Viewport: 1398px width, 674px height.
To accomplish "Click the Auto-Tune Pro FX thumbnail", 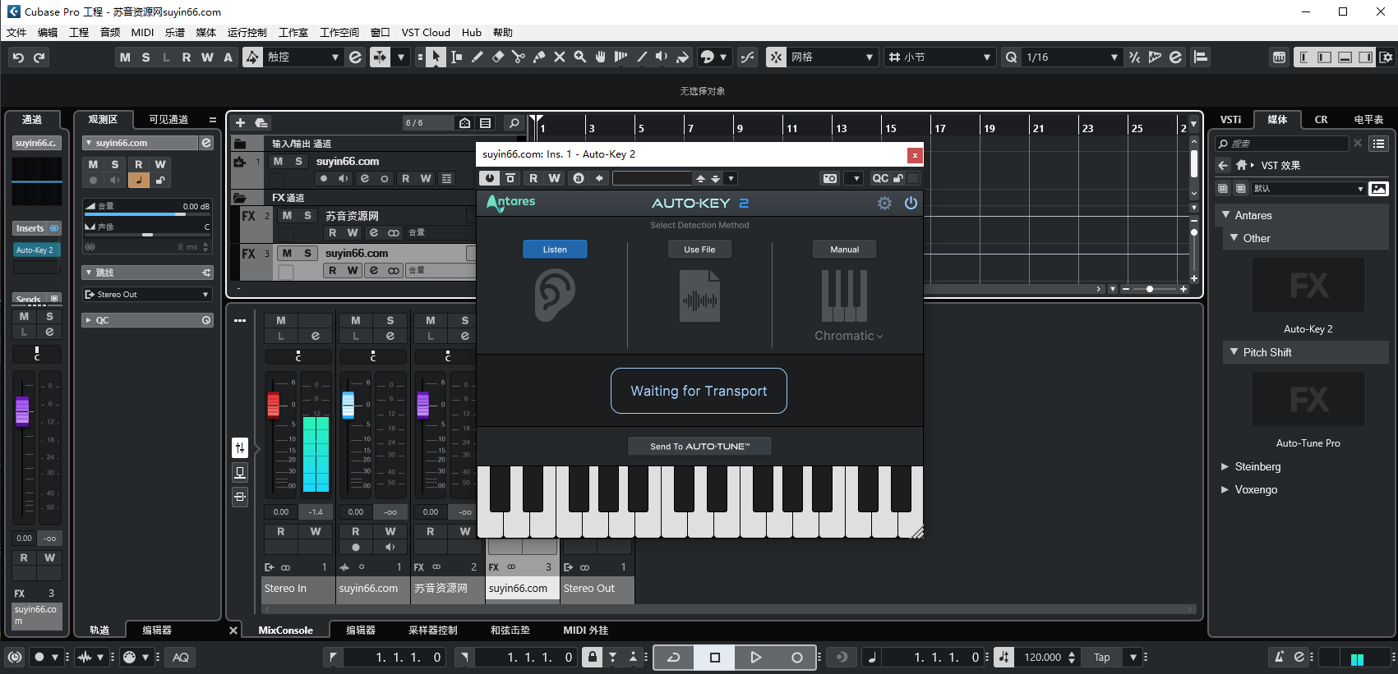I will [x=1308, y=400].
